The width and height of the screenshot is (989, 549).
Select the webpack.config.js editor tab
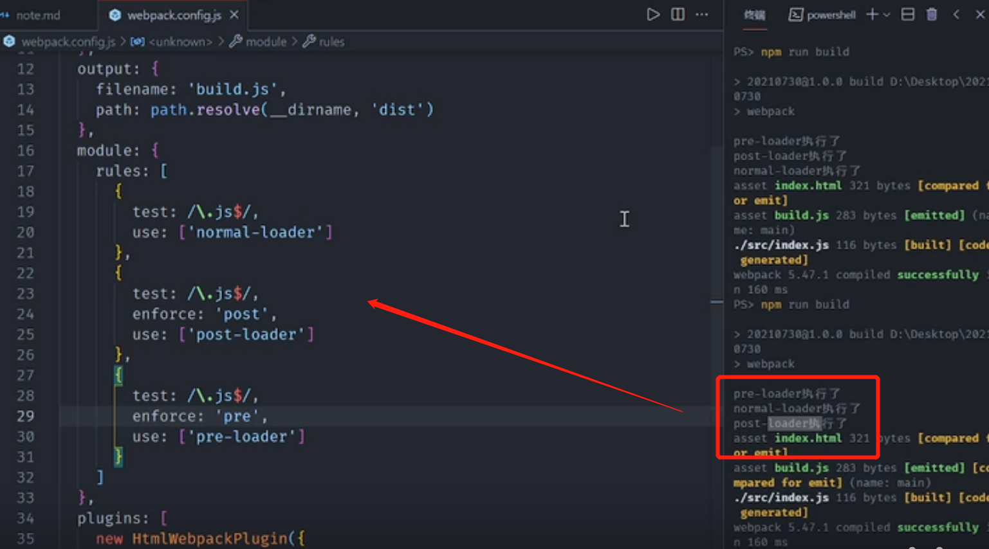[173, 15]
